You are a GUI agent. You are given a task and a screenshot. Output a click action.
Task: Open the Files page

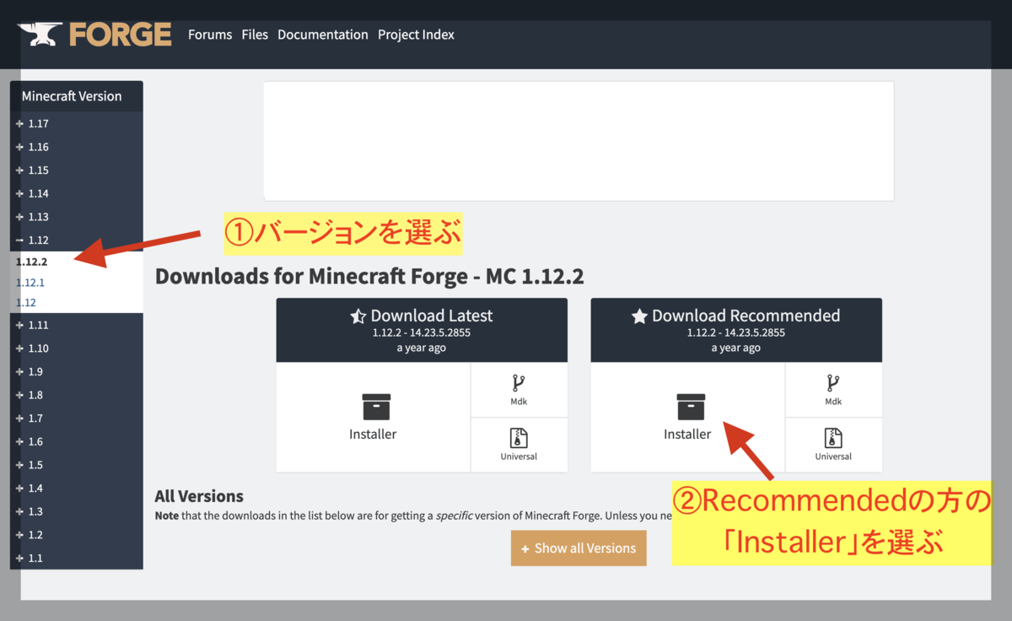[255, 35]
